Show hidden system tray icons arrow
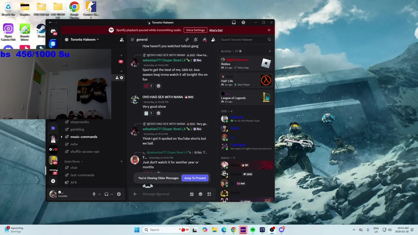Image resolution: width=418 pixels, height=235 pixels. point(354,230)
